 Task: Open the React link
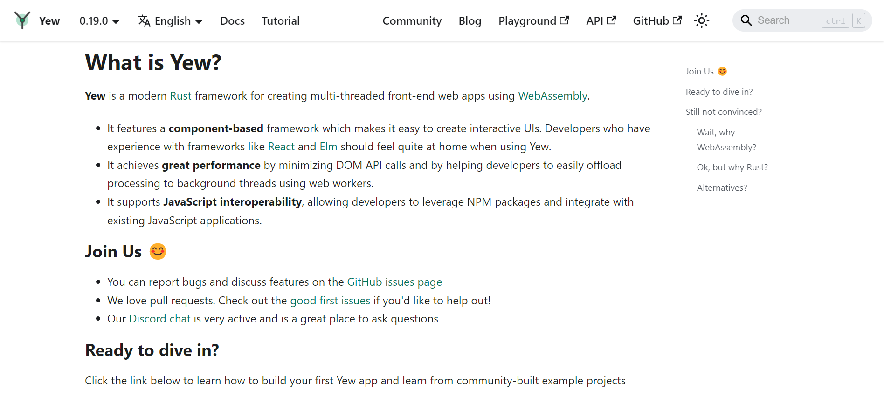pos(281,147)
